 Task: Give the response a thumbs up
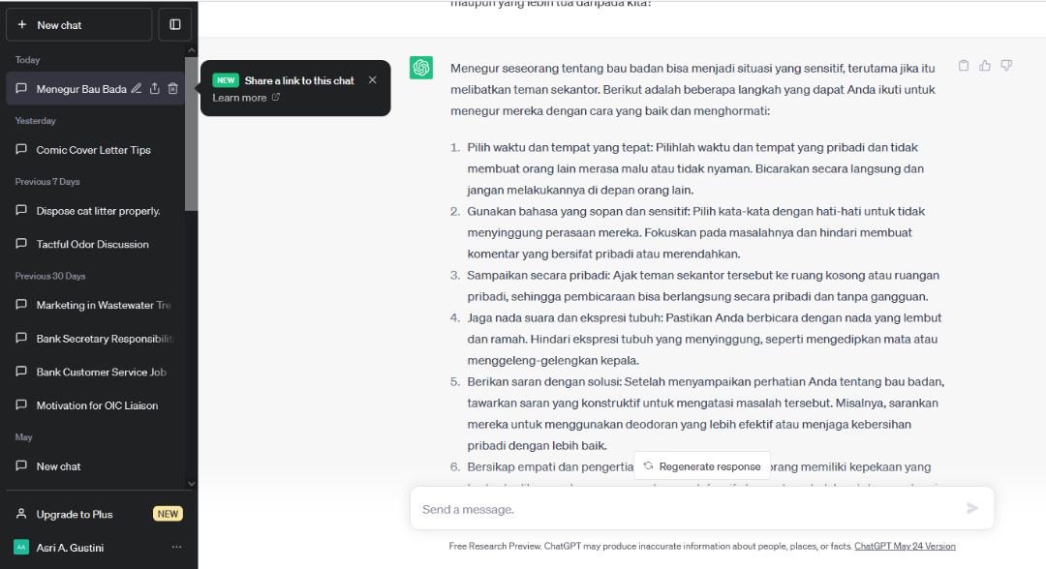click(985, 65)
